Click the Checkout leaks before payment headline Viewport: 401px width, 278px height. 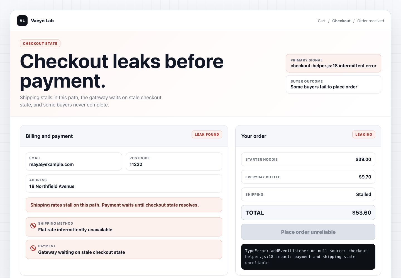(122, 71)
